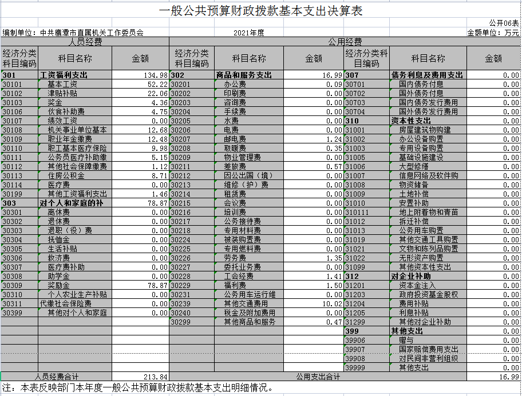The image size is (522, 396).
Task: Select the '政府投资基金股权' cell
Action: pos(428,294)
